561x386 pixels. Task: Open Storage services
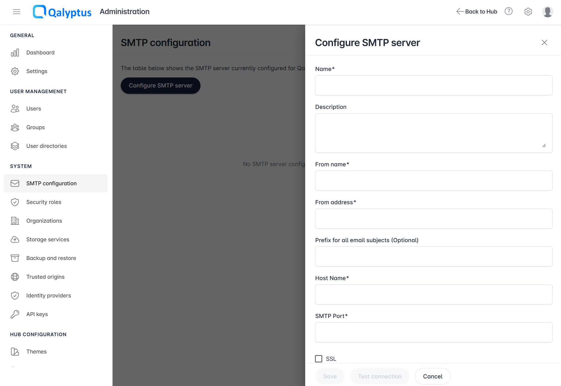click(47, 239)
